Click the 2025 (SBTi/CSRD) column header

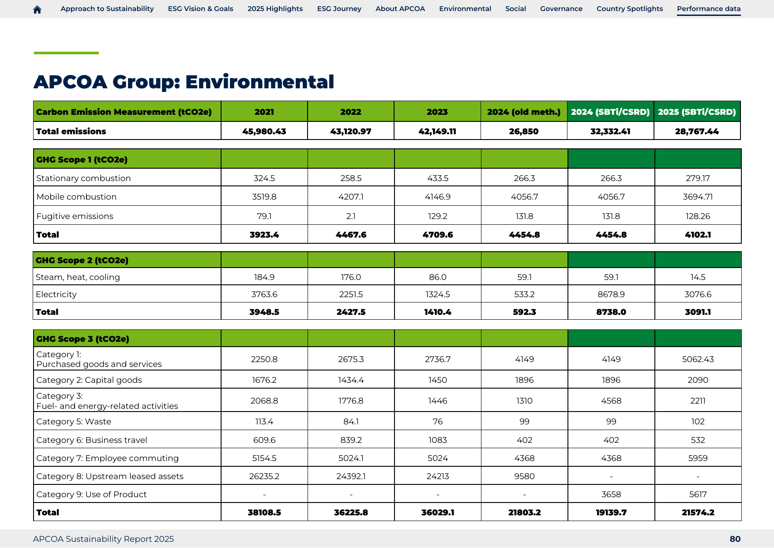point(697,112)
